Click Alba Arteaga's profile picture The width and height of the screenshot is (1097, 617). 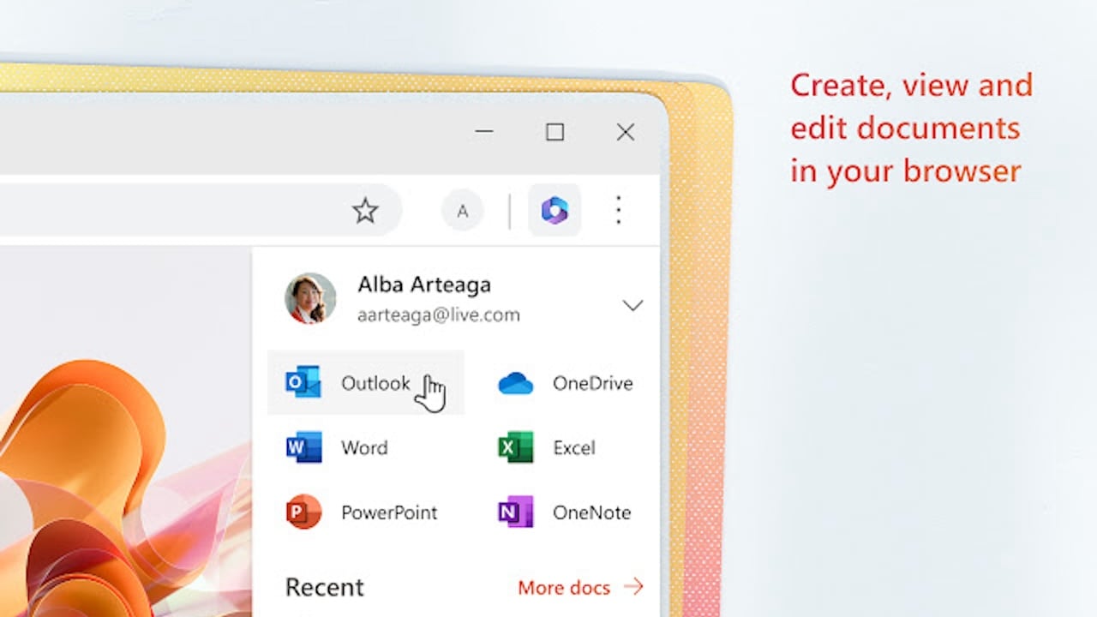[310, 298]
